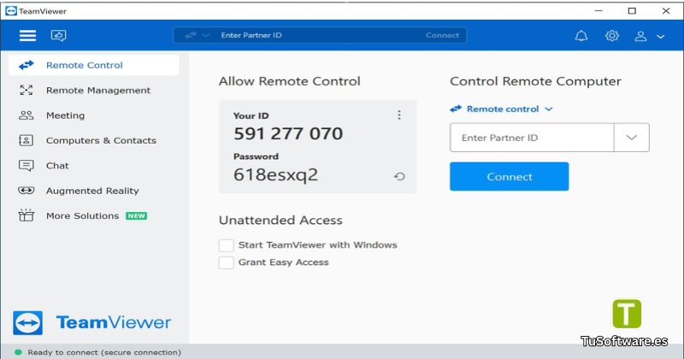This screenshot has width=684, height=359.
Task: Click the refresh password icon
Action: (x=399, y=176)
